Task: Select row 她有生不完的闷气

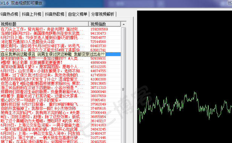Action: [60, 113]
